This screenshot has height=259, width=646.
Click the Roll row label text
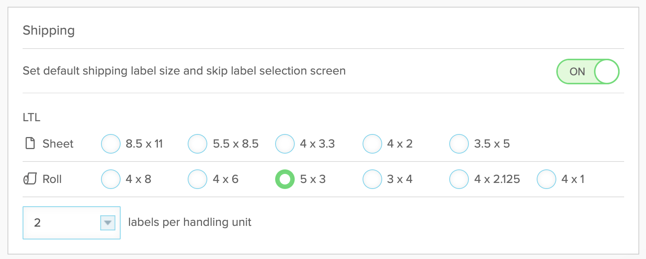click(x=52, y=179)
